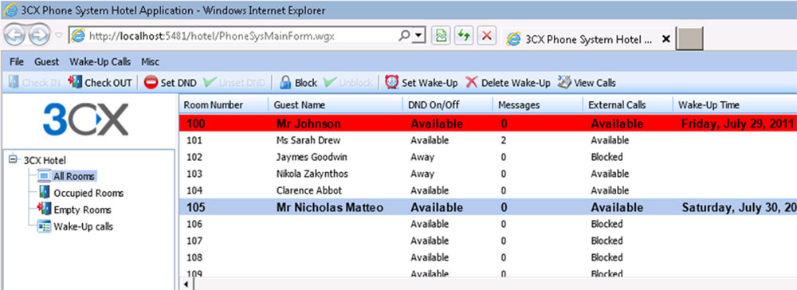797x290 pixels.
Task: Select guest Ms Sarah Drew
Action: click(308, 140)
